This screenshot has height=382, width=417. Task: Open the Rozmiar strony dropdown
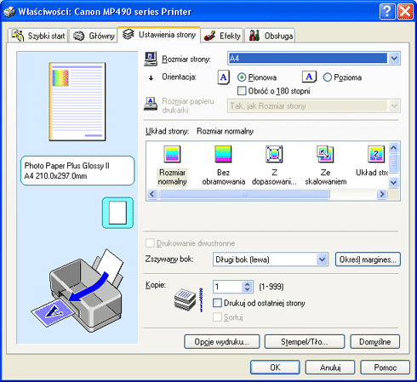pos(394,59)
